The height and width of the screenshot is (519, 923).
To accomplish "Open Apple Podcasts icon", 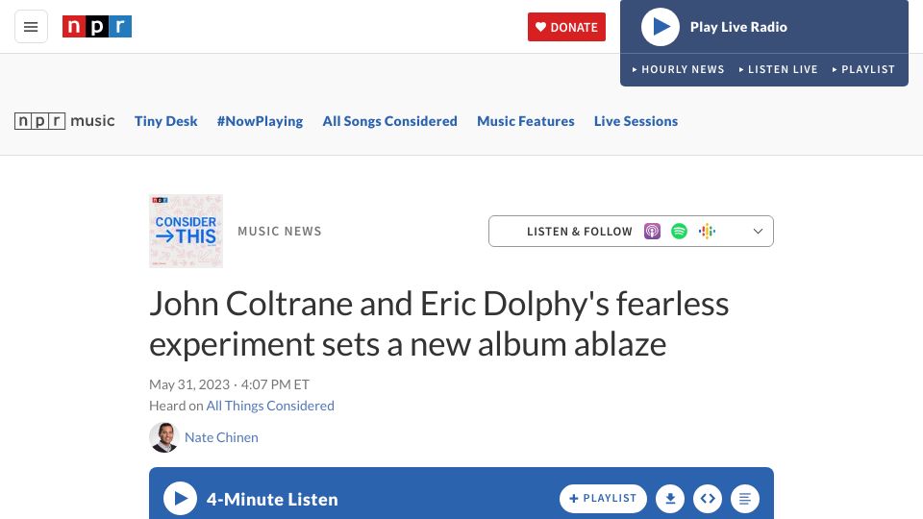I will pyautogui.click(x=652, y=232).
